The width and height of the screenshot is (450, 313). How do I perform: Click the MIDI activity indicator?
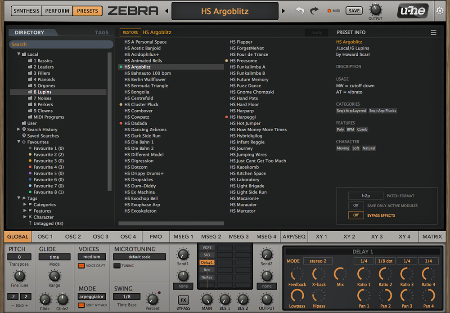[x=329, y=11]
